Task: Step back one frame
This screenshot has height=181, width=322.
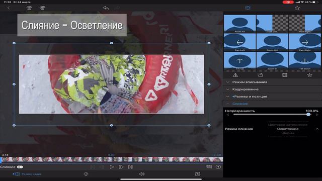Action: 102,167
